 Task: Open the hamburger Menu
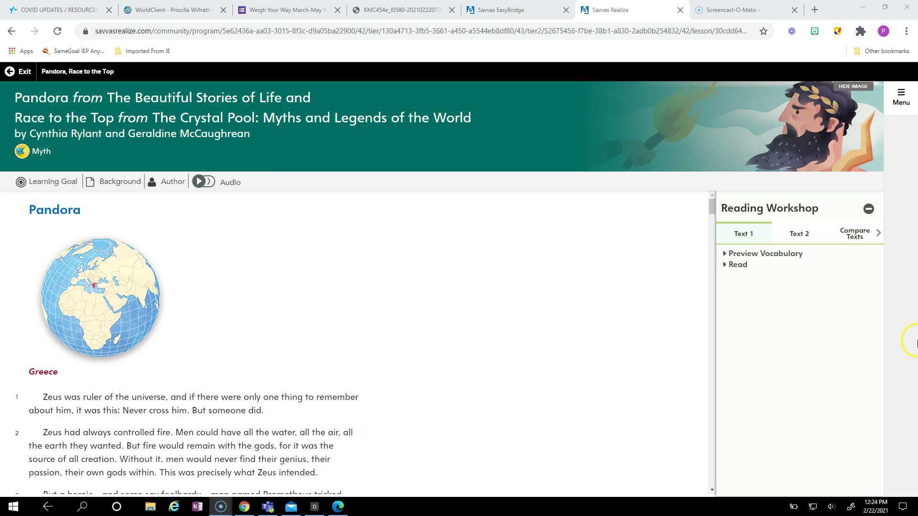pos(901,97)
